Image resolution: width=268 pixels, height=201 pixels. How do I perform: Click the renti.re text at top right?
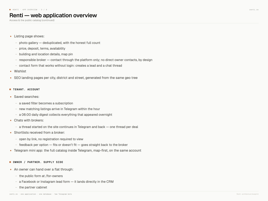[254, 10]
